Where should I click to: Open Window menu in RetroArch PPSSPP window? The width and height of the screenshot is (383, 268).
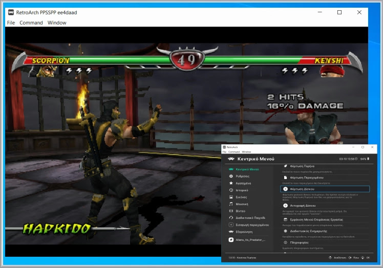(57, 23)
